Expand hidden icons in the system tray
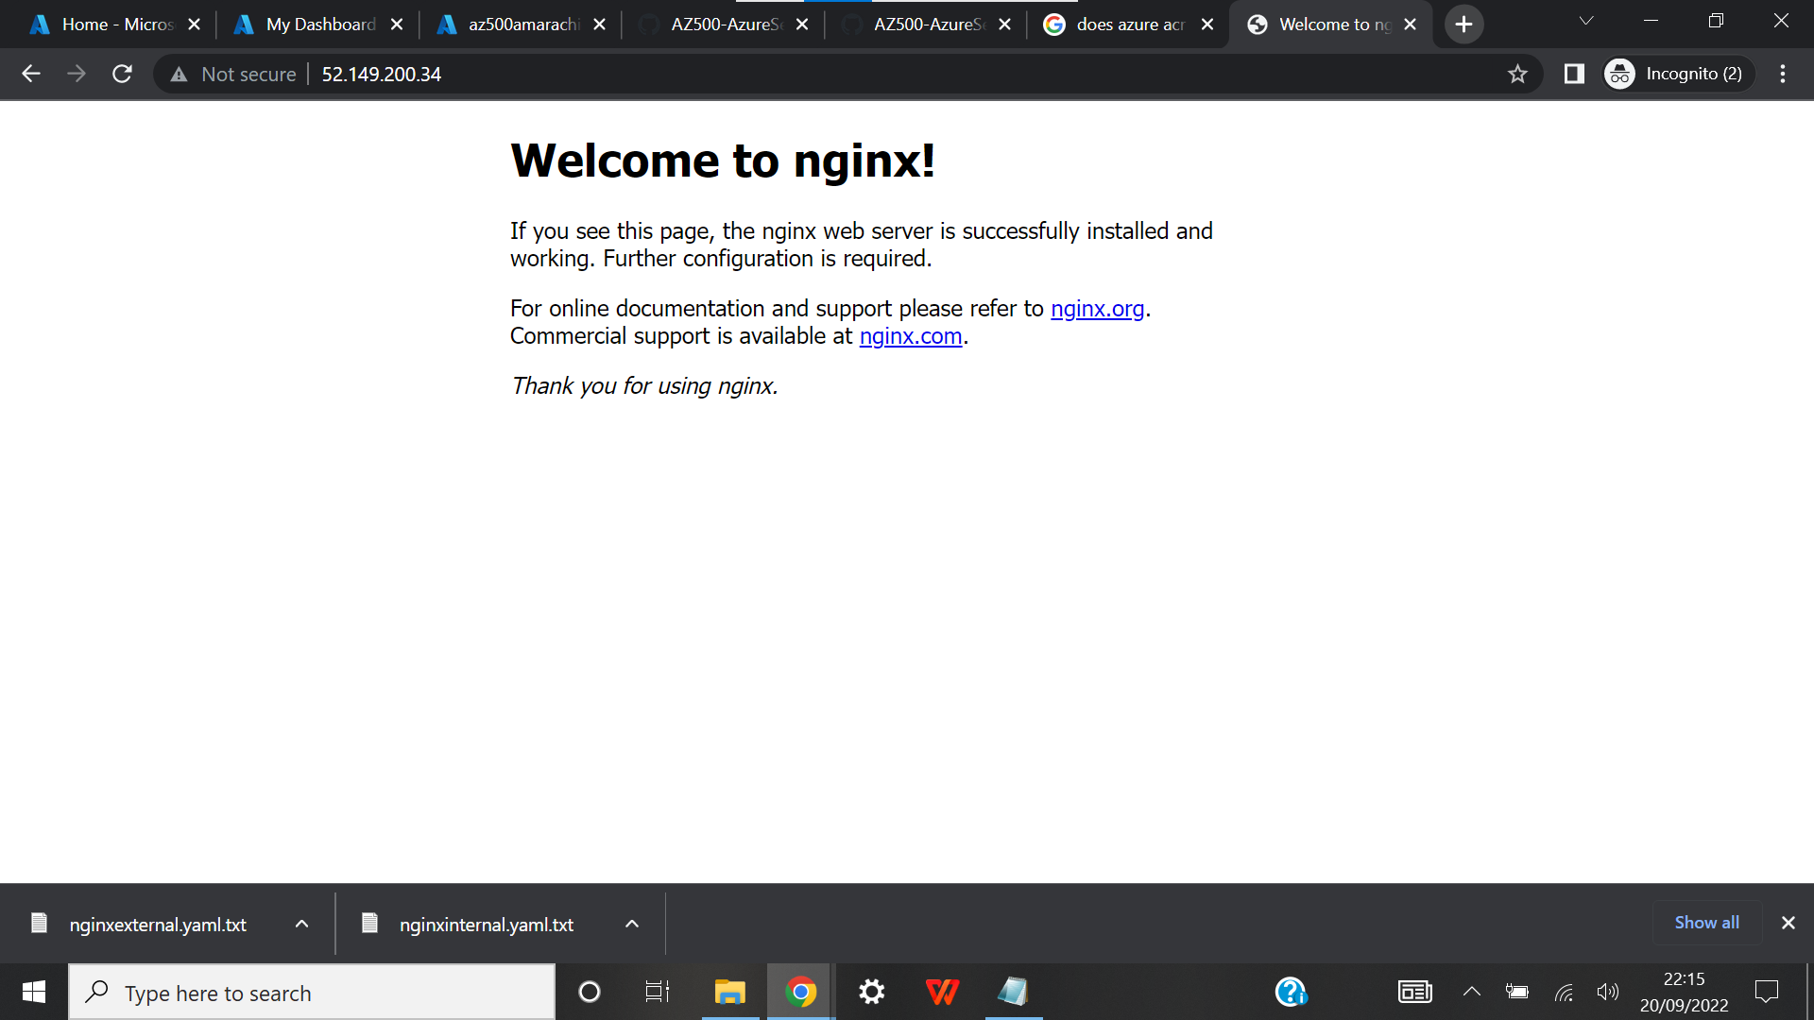This screenshot has width=1814, height=1020. tap(1471, 992)
